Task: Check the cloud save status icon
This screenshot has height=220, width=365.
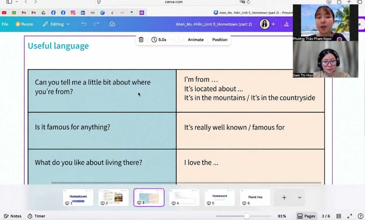Action: pos(112,24)
